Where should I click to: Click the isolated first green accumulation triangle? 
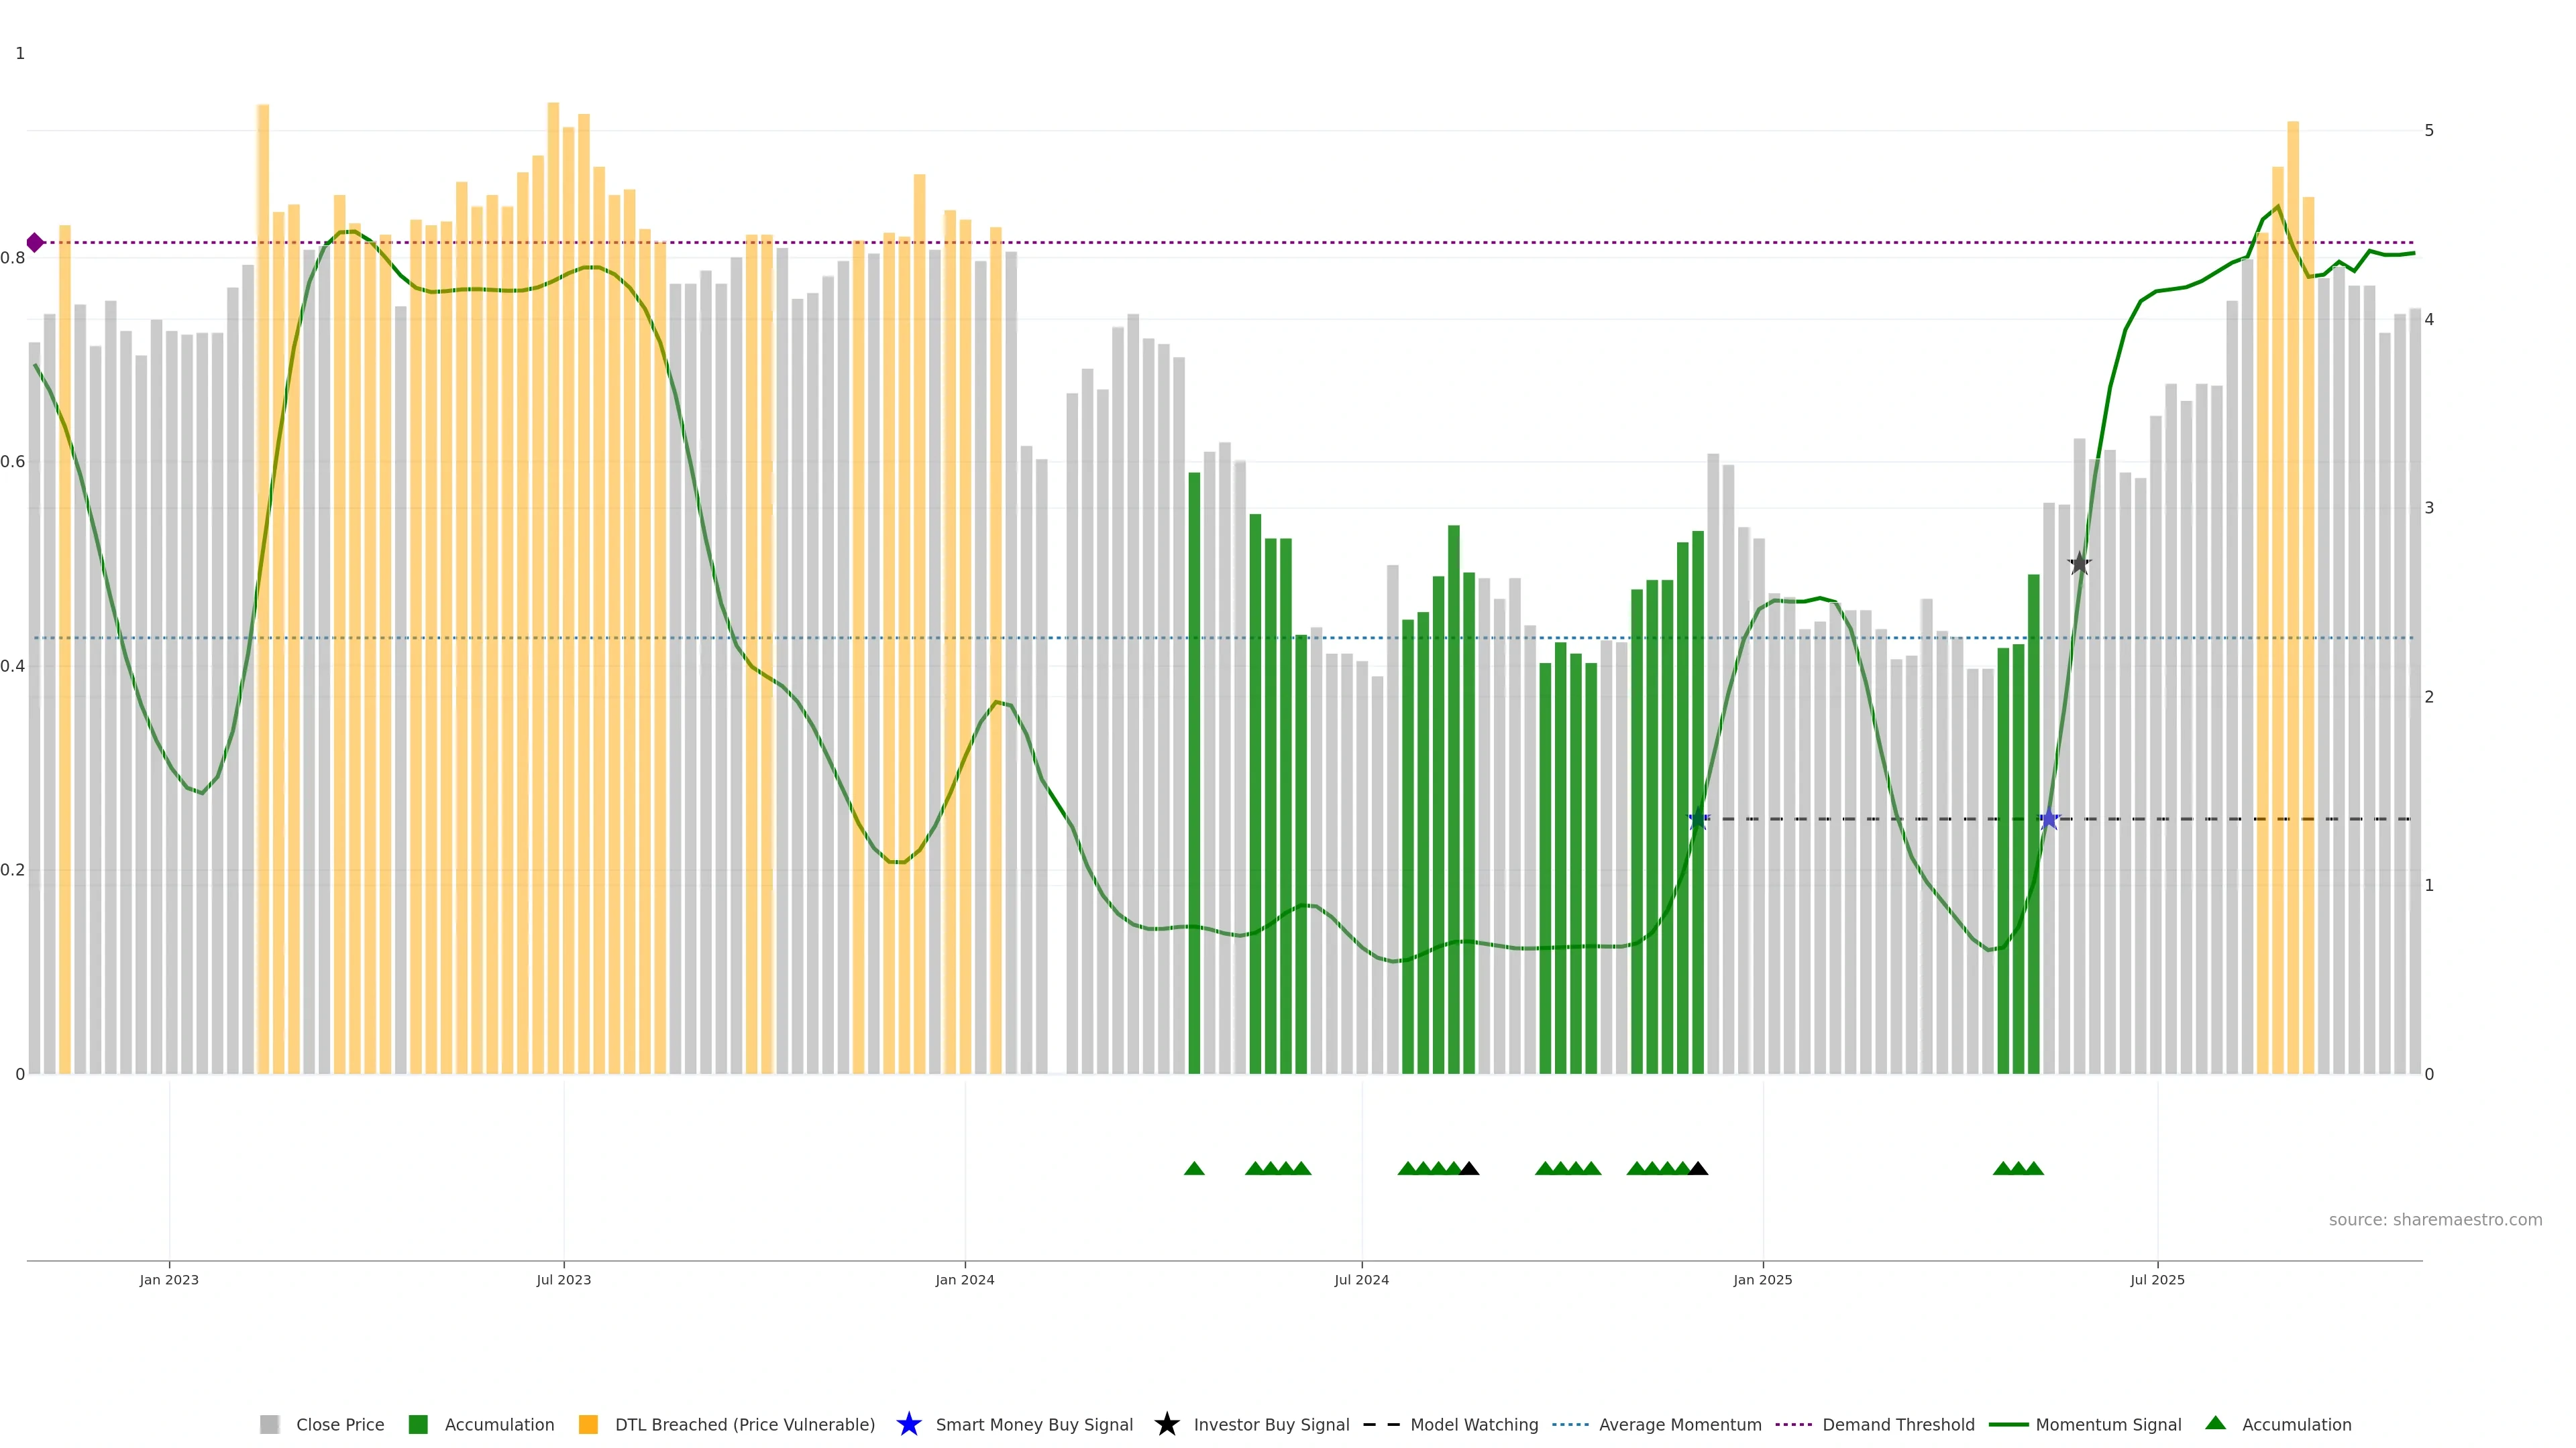pyautogui.click(x=1194, y=1168)
